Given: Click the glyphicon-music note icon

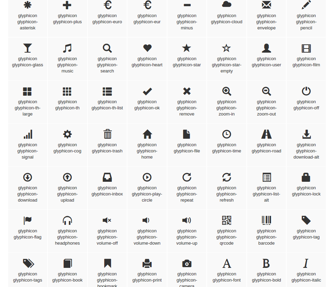Looking at the screenshot, I should tap(67, 48).
